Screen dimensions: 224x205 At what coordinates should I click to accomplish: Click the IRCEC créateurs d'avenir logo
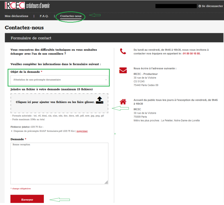coord(27,6)
